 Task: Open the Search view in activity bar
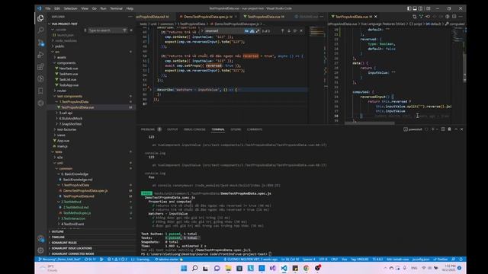40,30
